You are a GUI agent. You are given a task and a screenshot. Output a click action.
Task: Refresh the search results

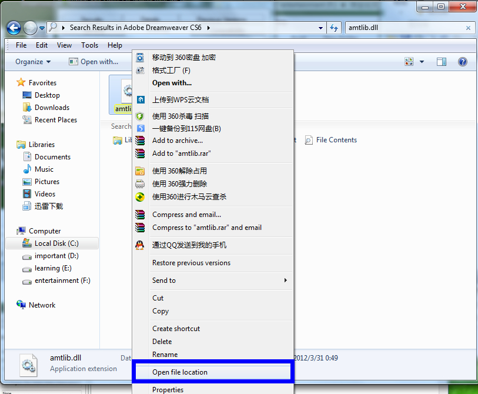click(334, 28)
